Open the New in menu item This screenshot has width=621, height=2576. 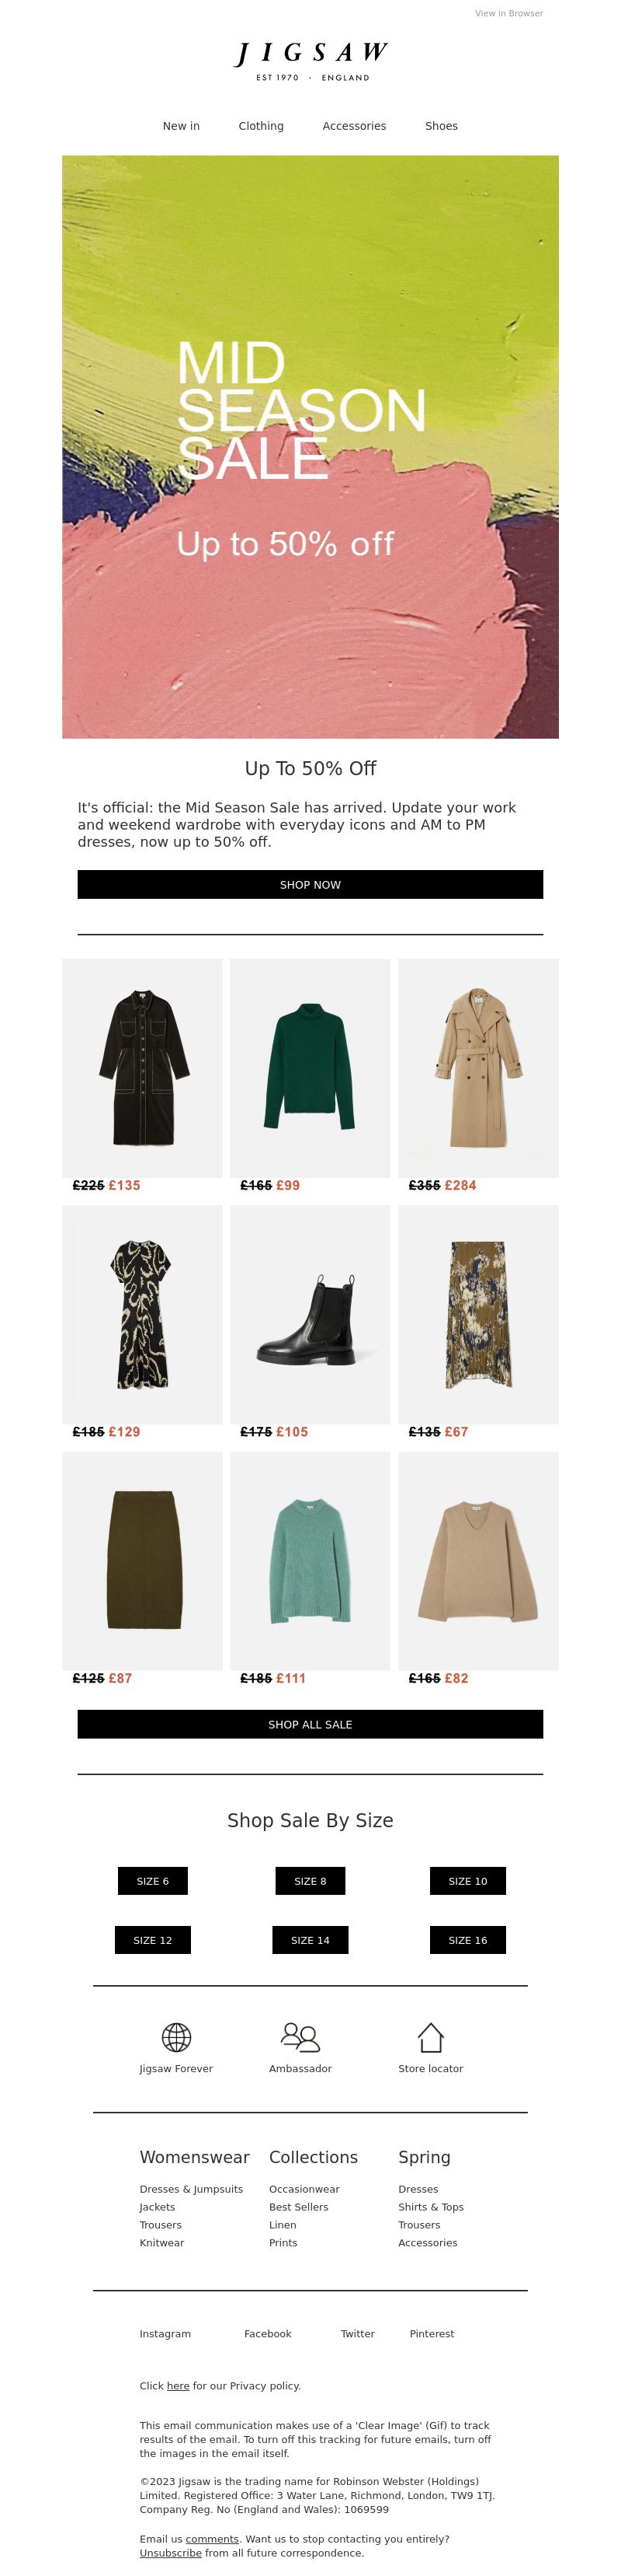click(x=182, y=126)
